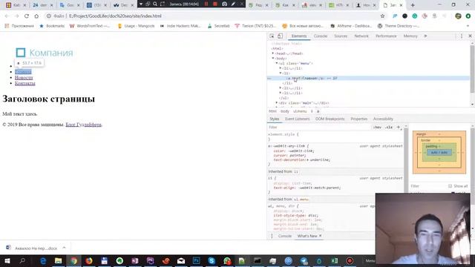Select the highlighted anchor element row in DOM tree
The width and height of the screenshot is (475, 267).
coord(368,78)
